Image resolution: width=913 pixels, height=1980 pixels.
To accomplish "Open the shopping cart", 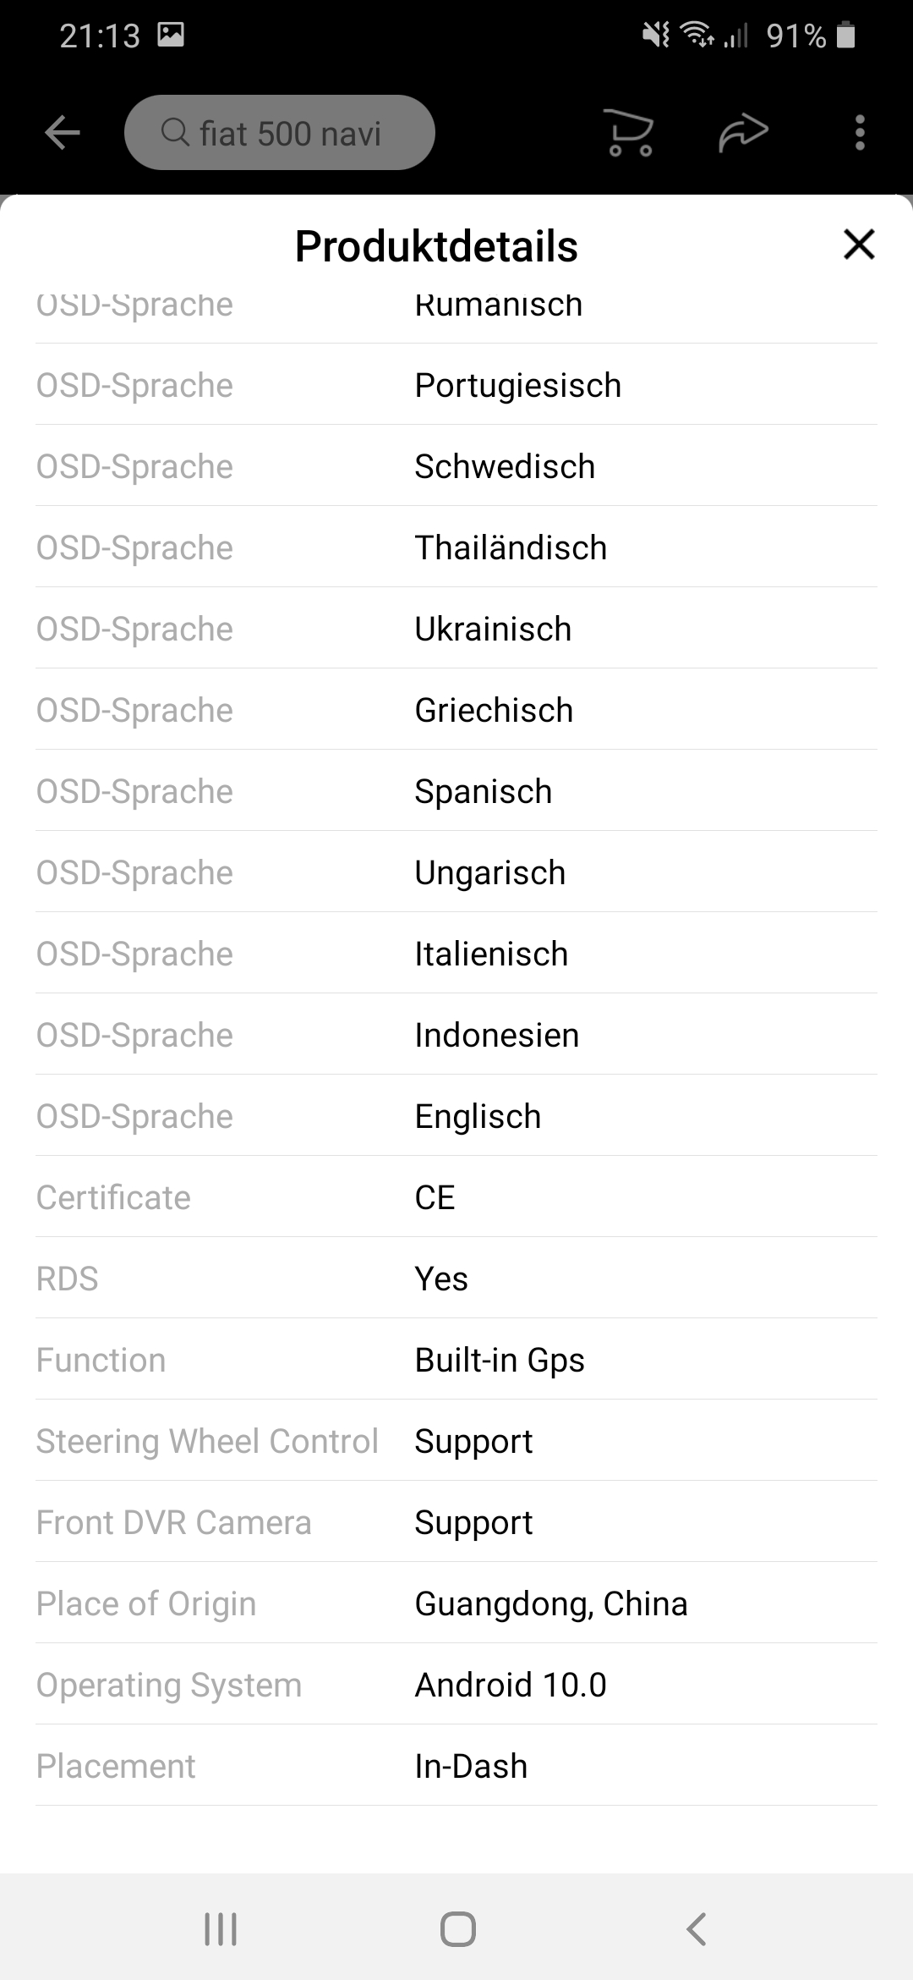I will (631, 134).
